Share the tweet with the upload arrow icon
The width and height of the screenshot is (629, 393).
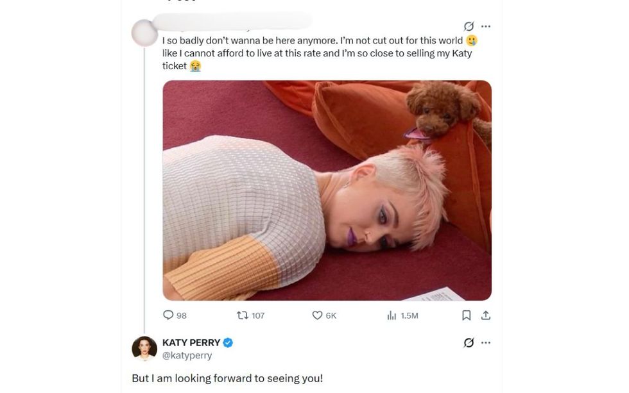486,315
